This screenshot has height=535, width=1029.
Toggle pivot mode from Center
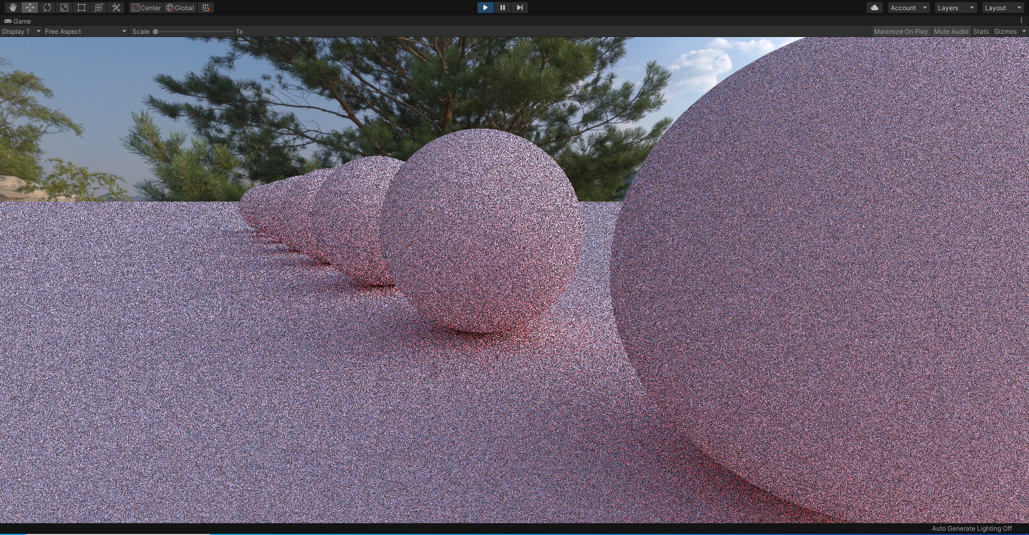146,8
